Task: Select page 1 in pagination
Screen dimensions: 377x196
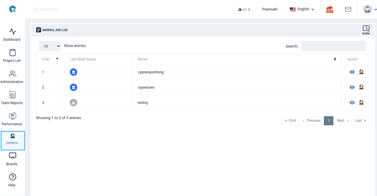Action: pos(329,121)
